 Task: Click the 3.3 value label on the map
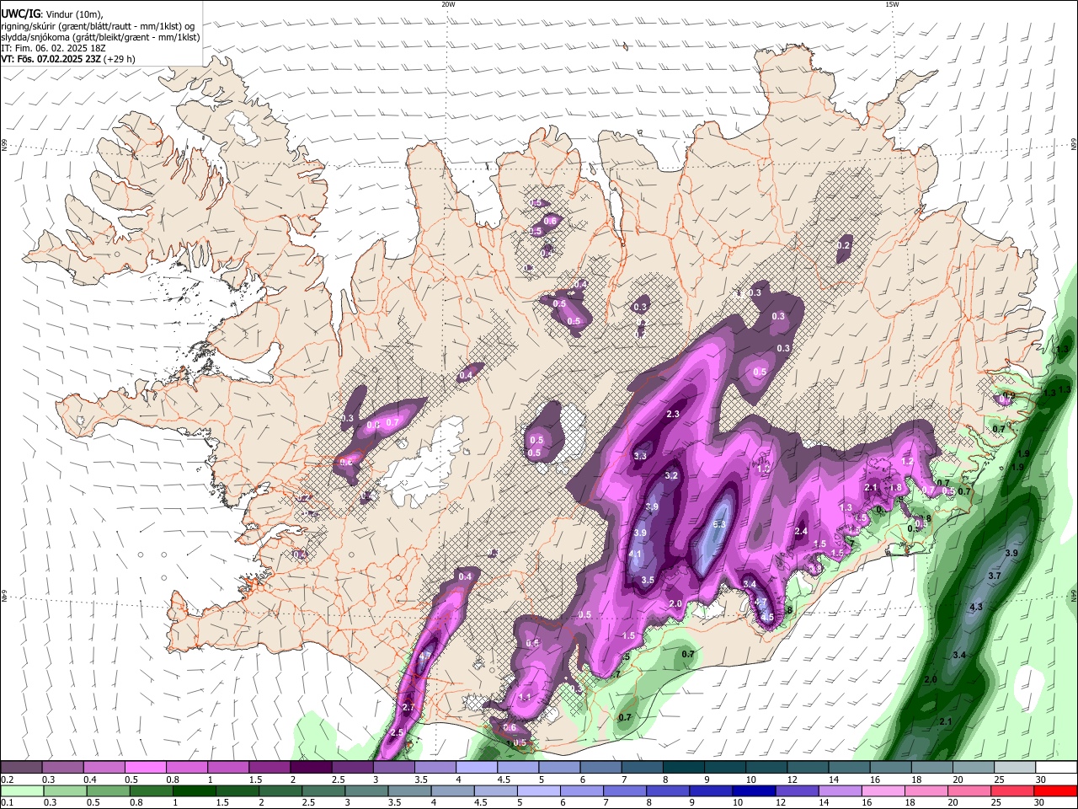click(640, 456)
